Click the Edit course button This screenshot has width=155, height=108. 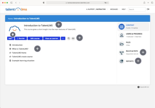coord(35,38)
